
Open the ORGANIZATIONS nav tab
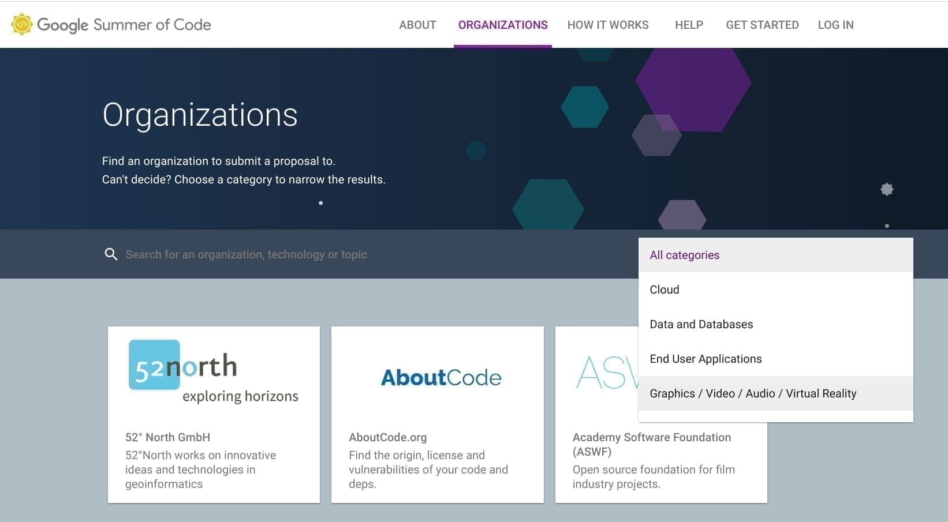(503, 25)
